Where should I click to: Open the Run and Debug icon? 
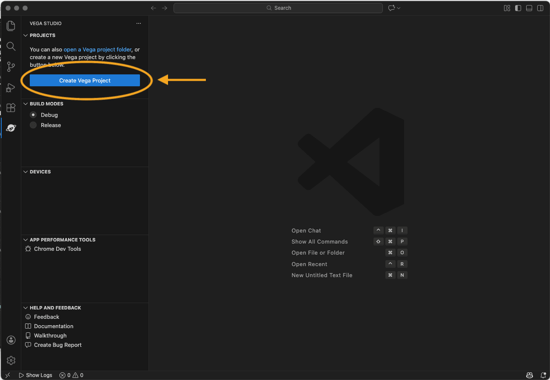tap(11, 88)
